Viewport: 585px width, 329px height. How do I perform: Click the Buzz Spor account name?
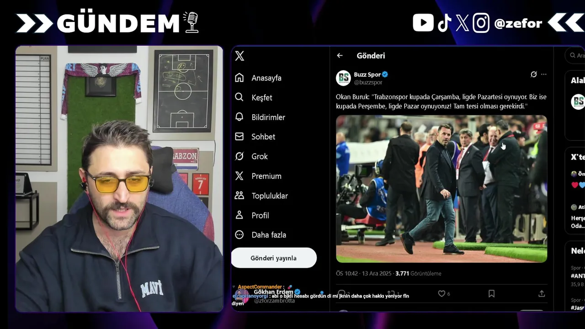click(x=367, y=74)
